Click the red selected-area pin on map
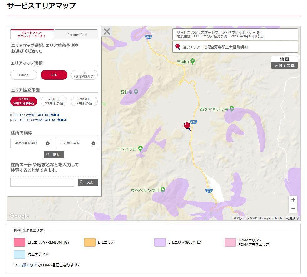Image resolution: width=307 pixels, height=277 pixels. [187, 126]
